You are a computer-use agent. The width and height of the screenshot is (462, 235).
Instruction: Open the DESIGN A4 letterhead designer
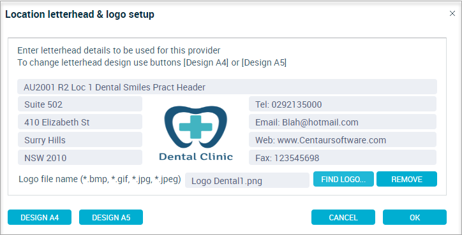pos(40,217)
